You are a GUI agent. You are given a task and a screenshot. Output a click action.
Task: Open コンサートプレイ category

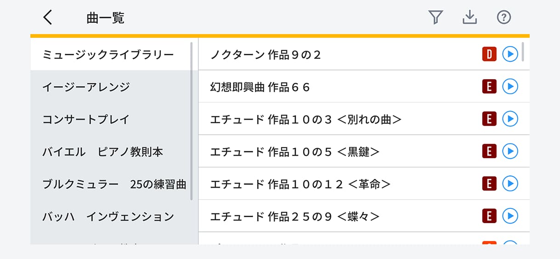point(86,120)
